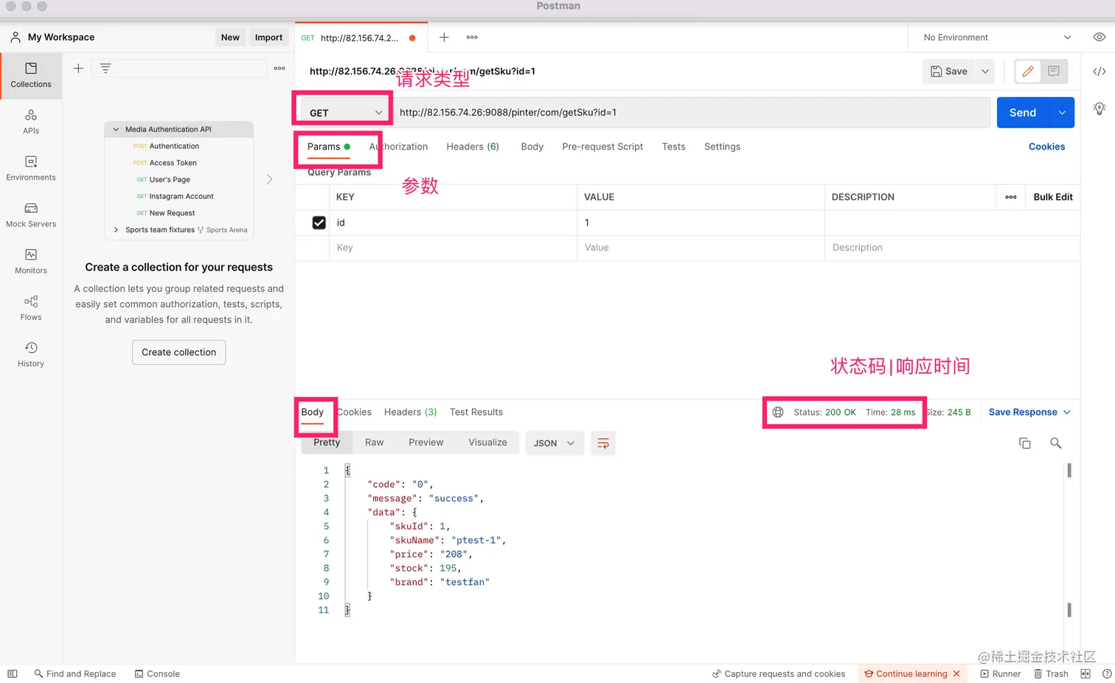Open the Collections sidebar panel
The width and height of the screenshot is (1115, 683).
click(31, 75)
